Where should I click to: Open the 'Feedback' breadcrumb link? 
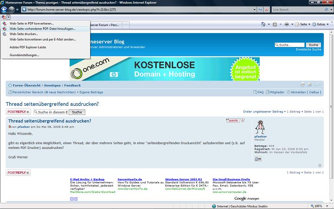(73, 85)
